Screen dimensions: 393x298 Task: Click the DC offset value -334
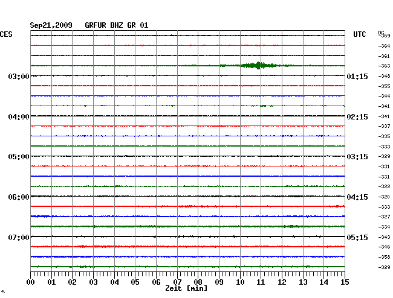[384, 227]
